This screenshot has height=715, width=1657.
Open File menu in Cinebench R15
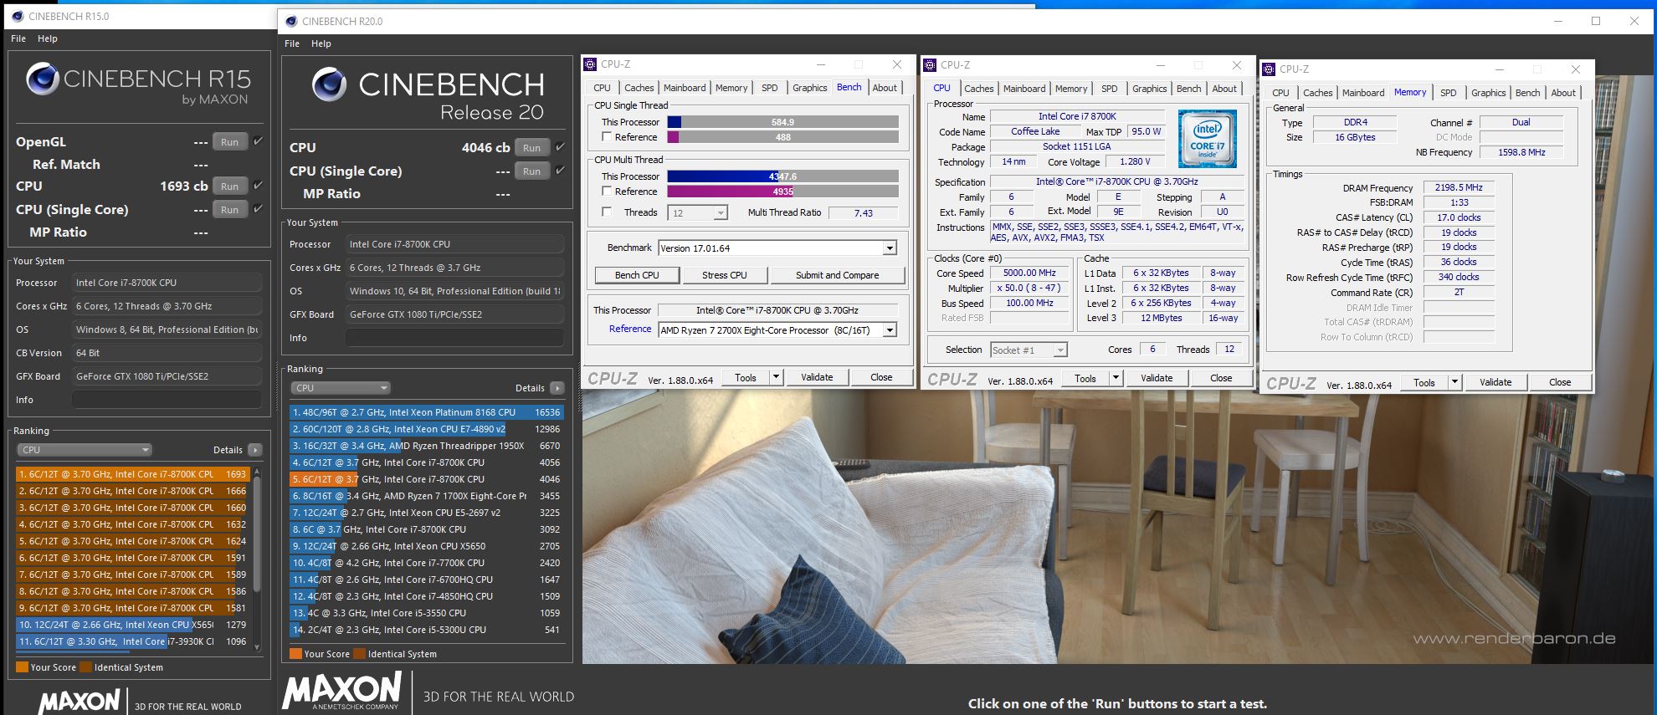[x=18, y=38]
